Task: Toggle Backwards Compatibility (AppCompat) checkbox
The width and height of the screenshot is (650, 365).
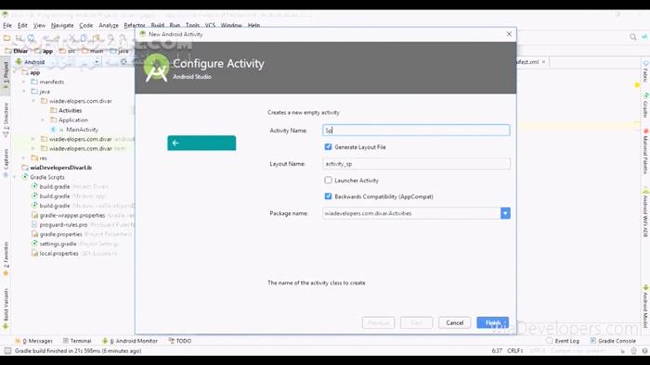Action: point(329,196)
